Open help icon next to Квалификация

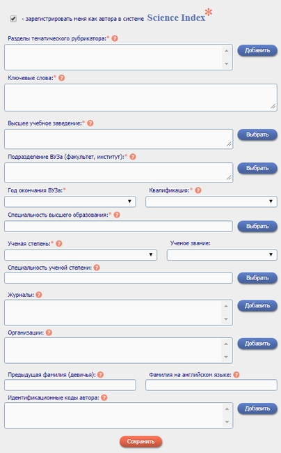198,190
